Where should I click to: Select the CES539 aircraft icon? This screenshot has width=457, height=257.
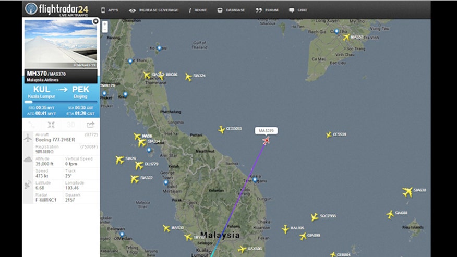click(329, 134)
